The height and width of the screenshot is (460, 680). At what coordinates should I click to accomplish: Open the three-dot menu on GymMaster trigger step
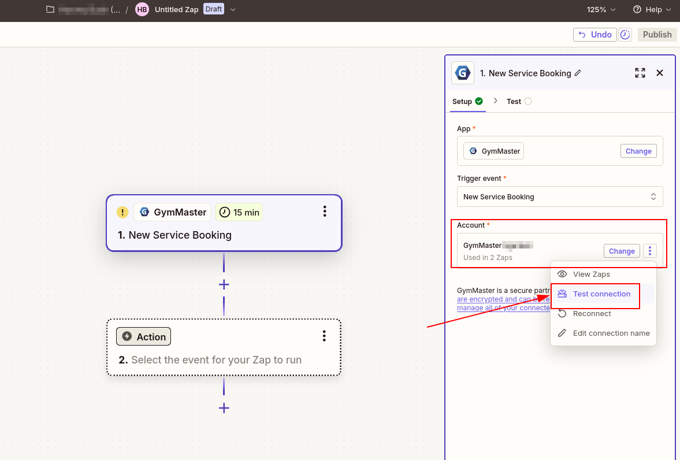(x=325, y=212)
